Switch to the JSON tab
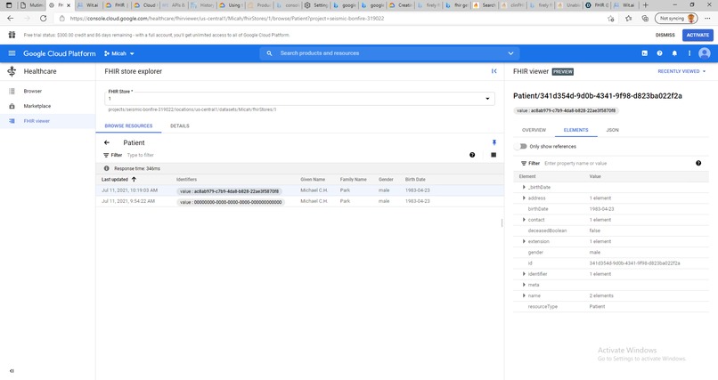This screenshot has width=718, height=380. [612, 130]
